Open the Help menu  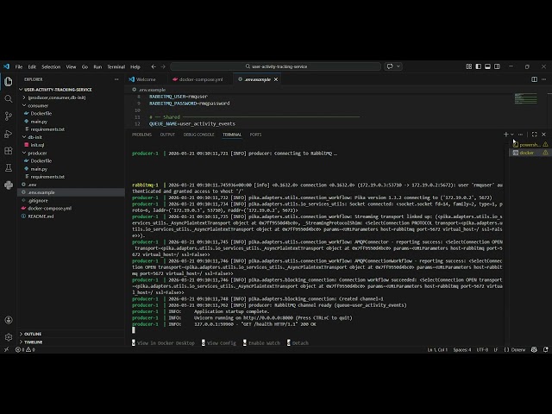135,67
